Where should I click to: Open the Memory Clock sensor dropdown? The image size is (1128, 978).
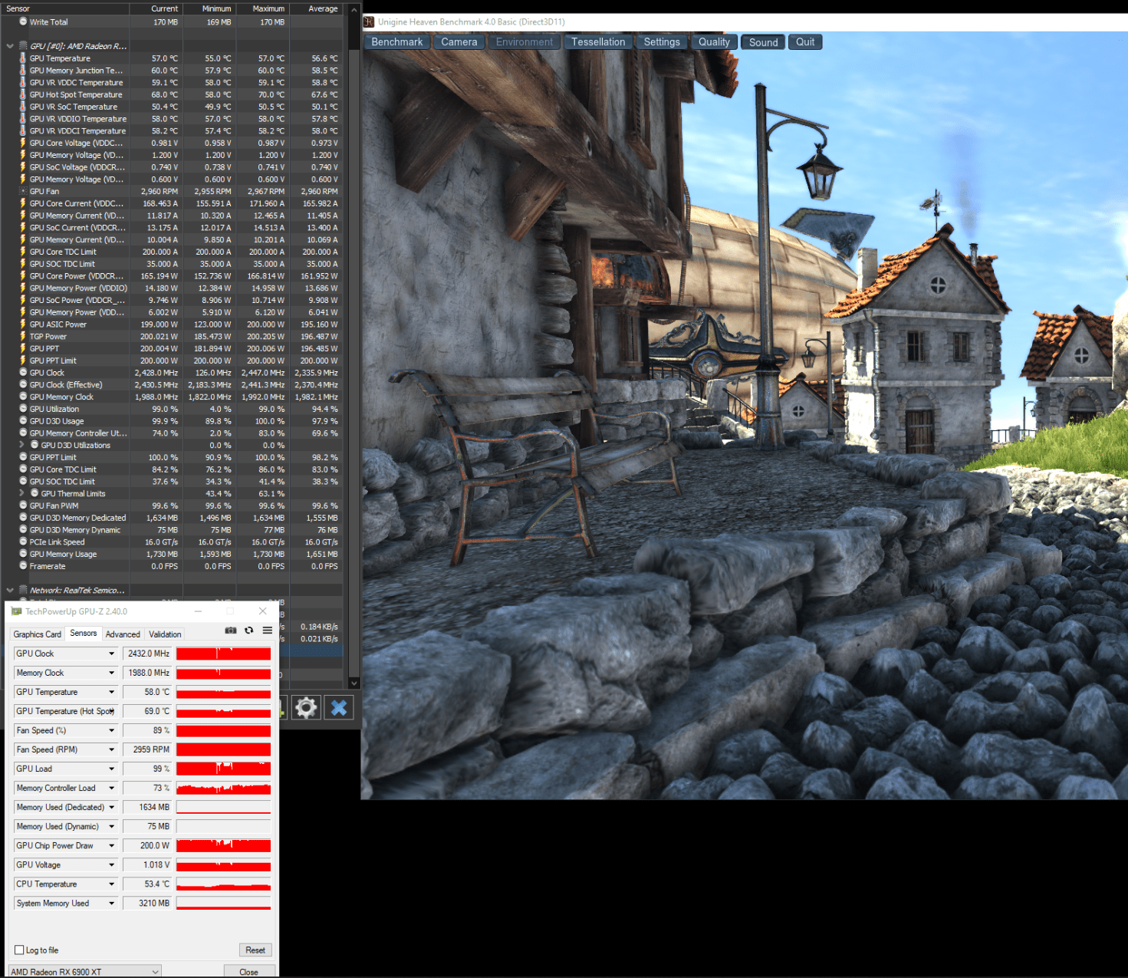pos(111,673)
